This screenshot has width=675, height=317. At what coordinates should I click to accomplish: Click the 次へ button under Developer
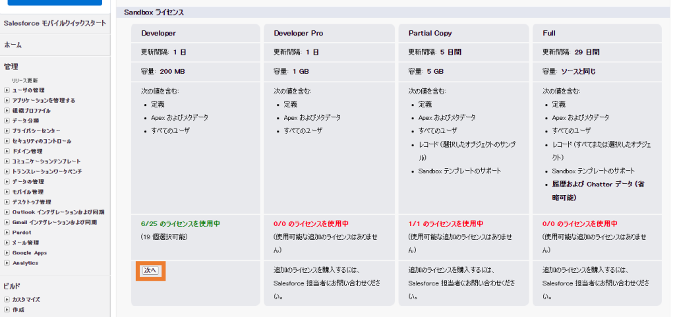pyautogui.click(x=150, y=270)
